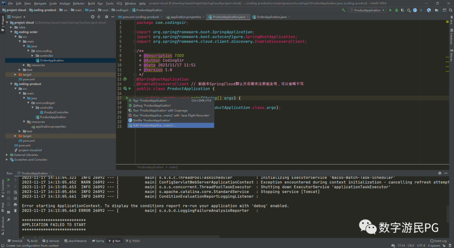Toggle the Terminal tool window button
This screenshot has height=248, width=454.
15,241
